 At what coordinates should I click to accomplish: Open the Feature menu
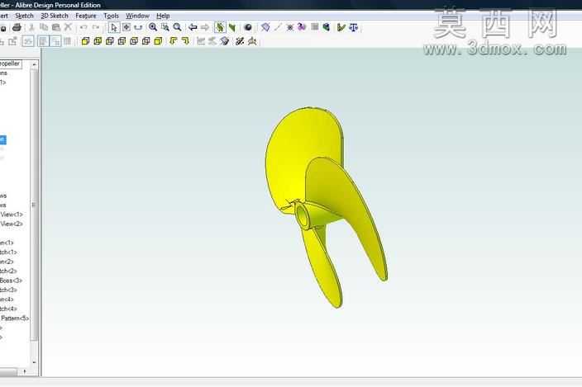[x=86, y=16]
